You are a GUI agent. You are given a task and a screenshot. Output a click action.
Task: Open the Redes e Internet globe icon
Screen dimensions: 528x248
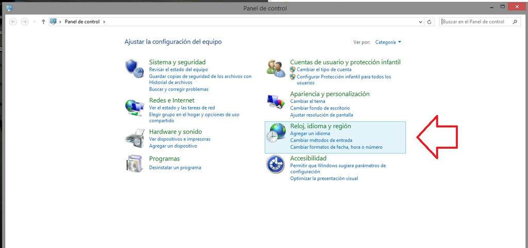tap(135, 108)
